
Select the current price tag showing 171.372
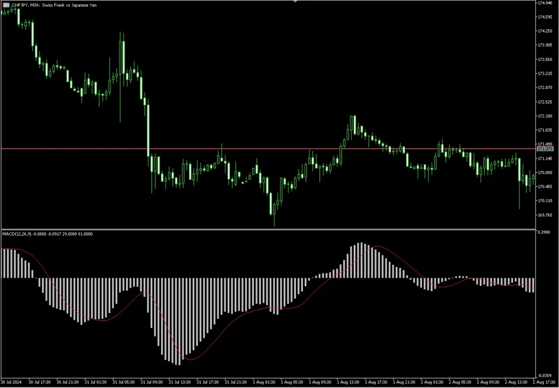[x=545, y=148]
